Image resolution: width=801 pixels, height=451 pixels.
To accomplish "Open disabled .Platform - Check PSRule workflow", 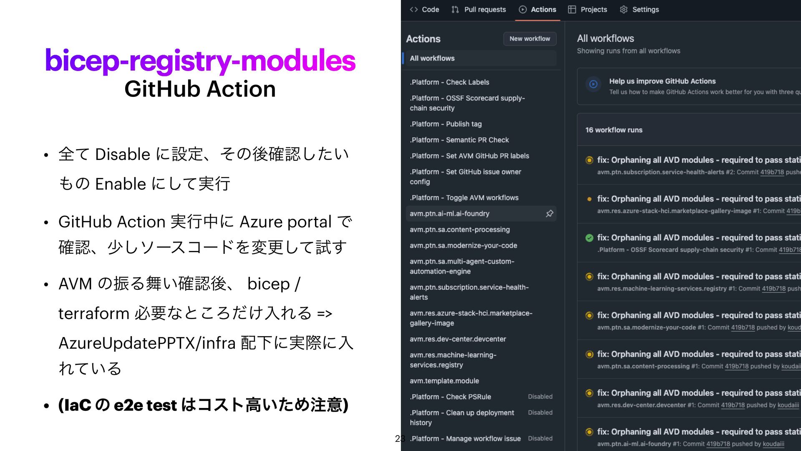I will pyautogui.click(x=450, y=397).
